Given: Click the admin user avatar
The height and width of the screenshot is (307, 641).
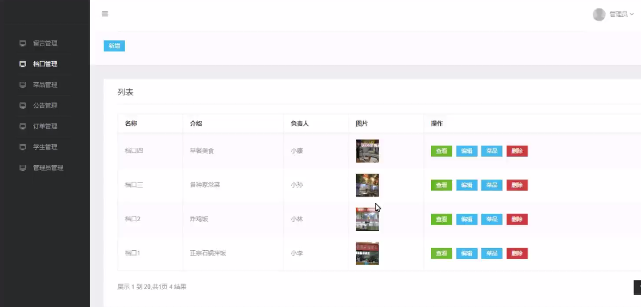Looking at the screenshot, I should click(599, 14).
